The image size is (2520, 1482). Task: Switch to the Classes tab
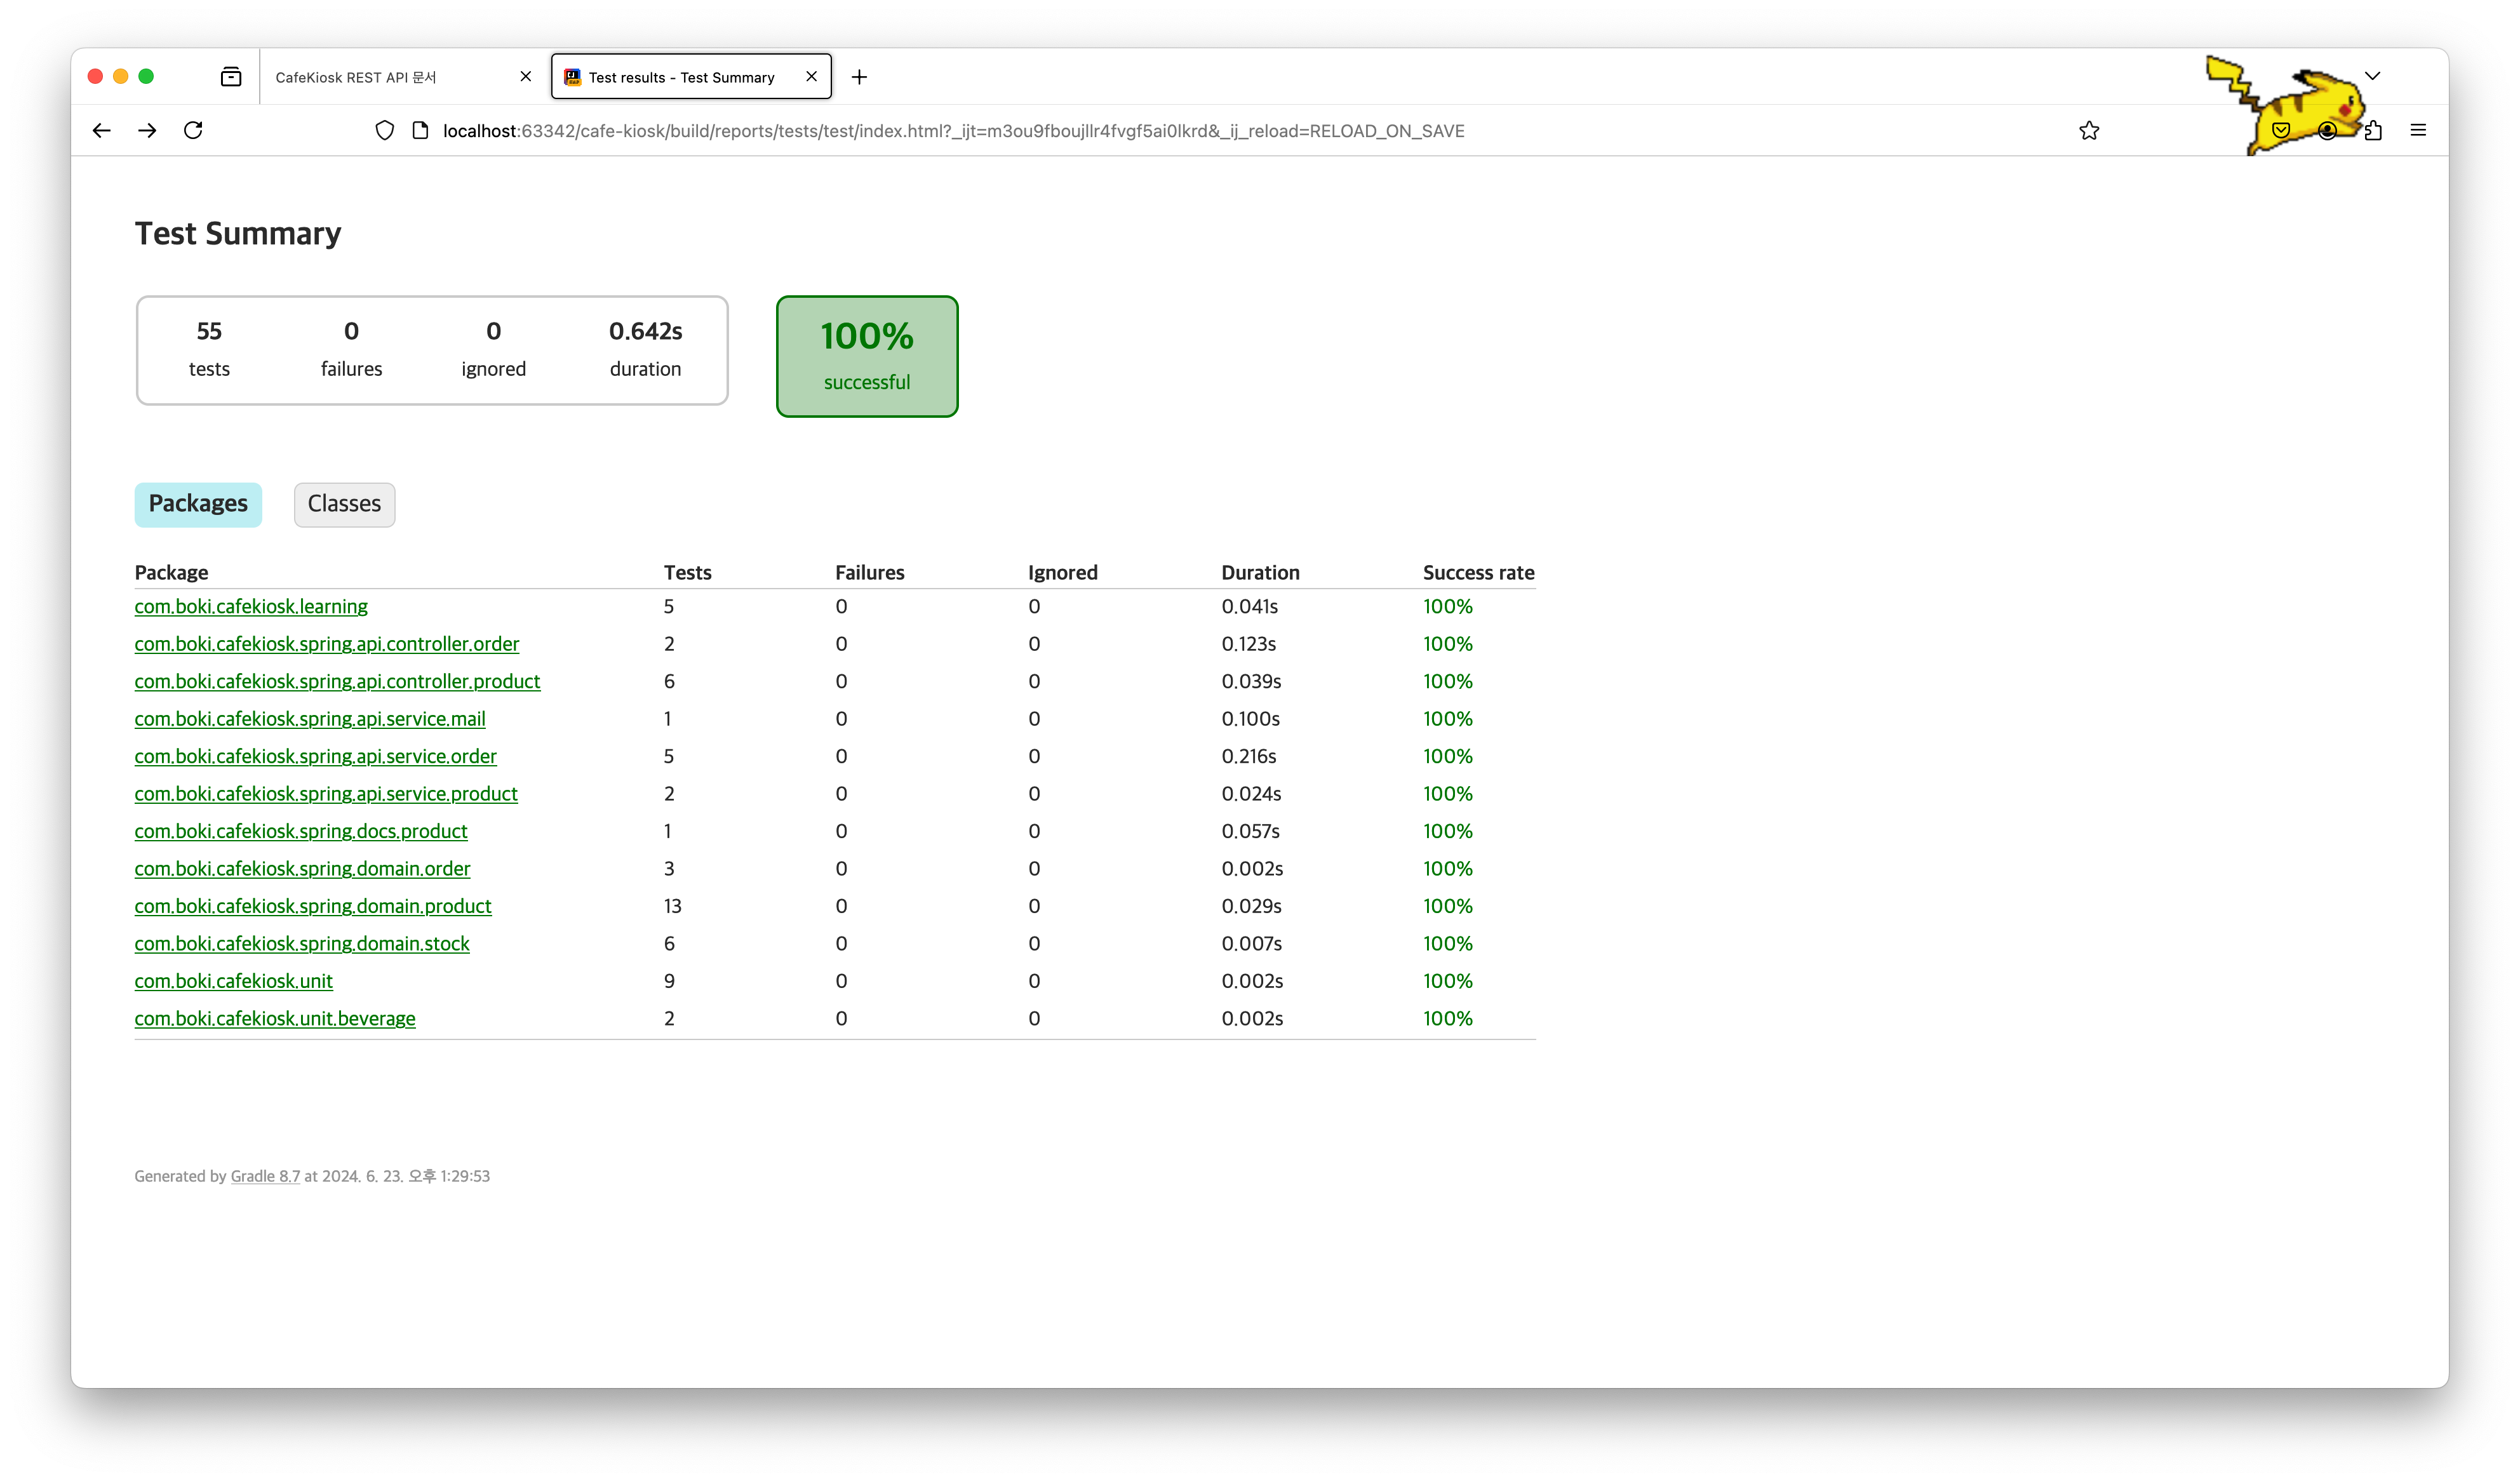[344, 504]
